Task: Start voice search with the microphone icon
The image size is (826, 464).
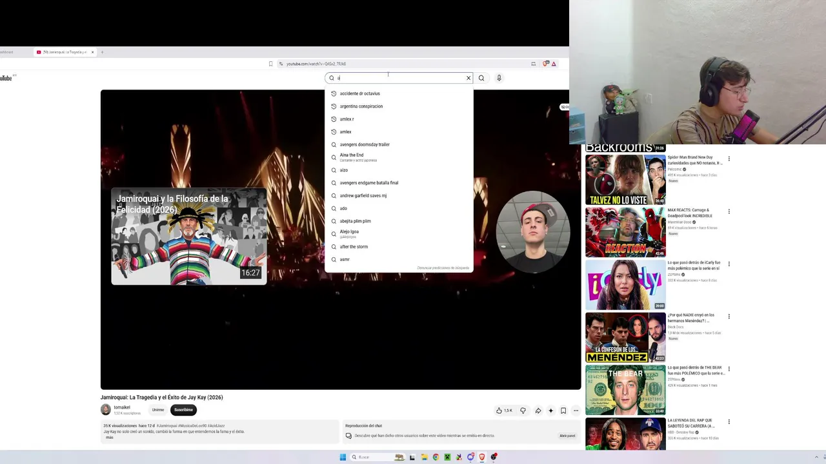Action: pyautogui.click(x=499, y=78)
